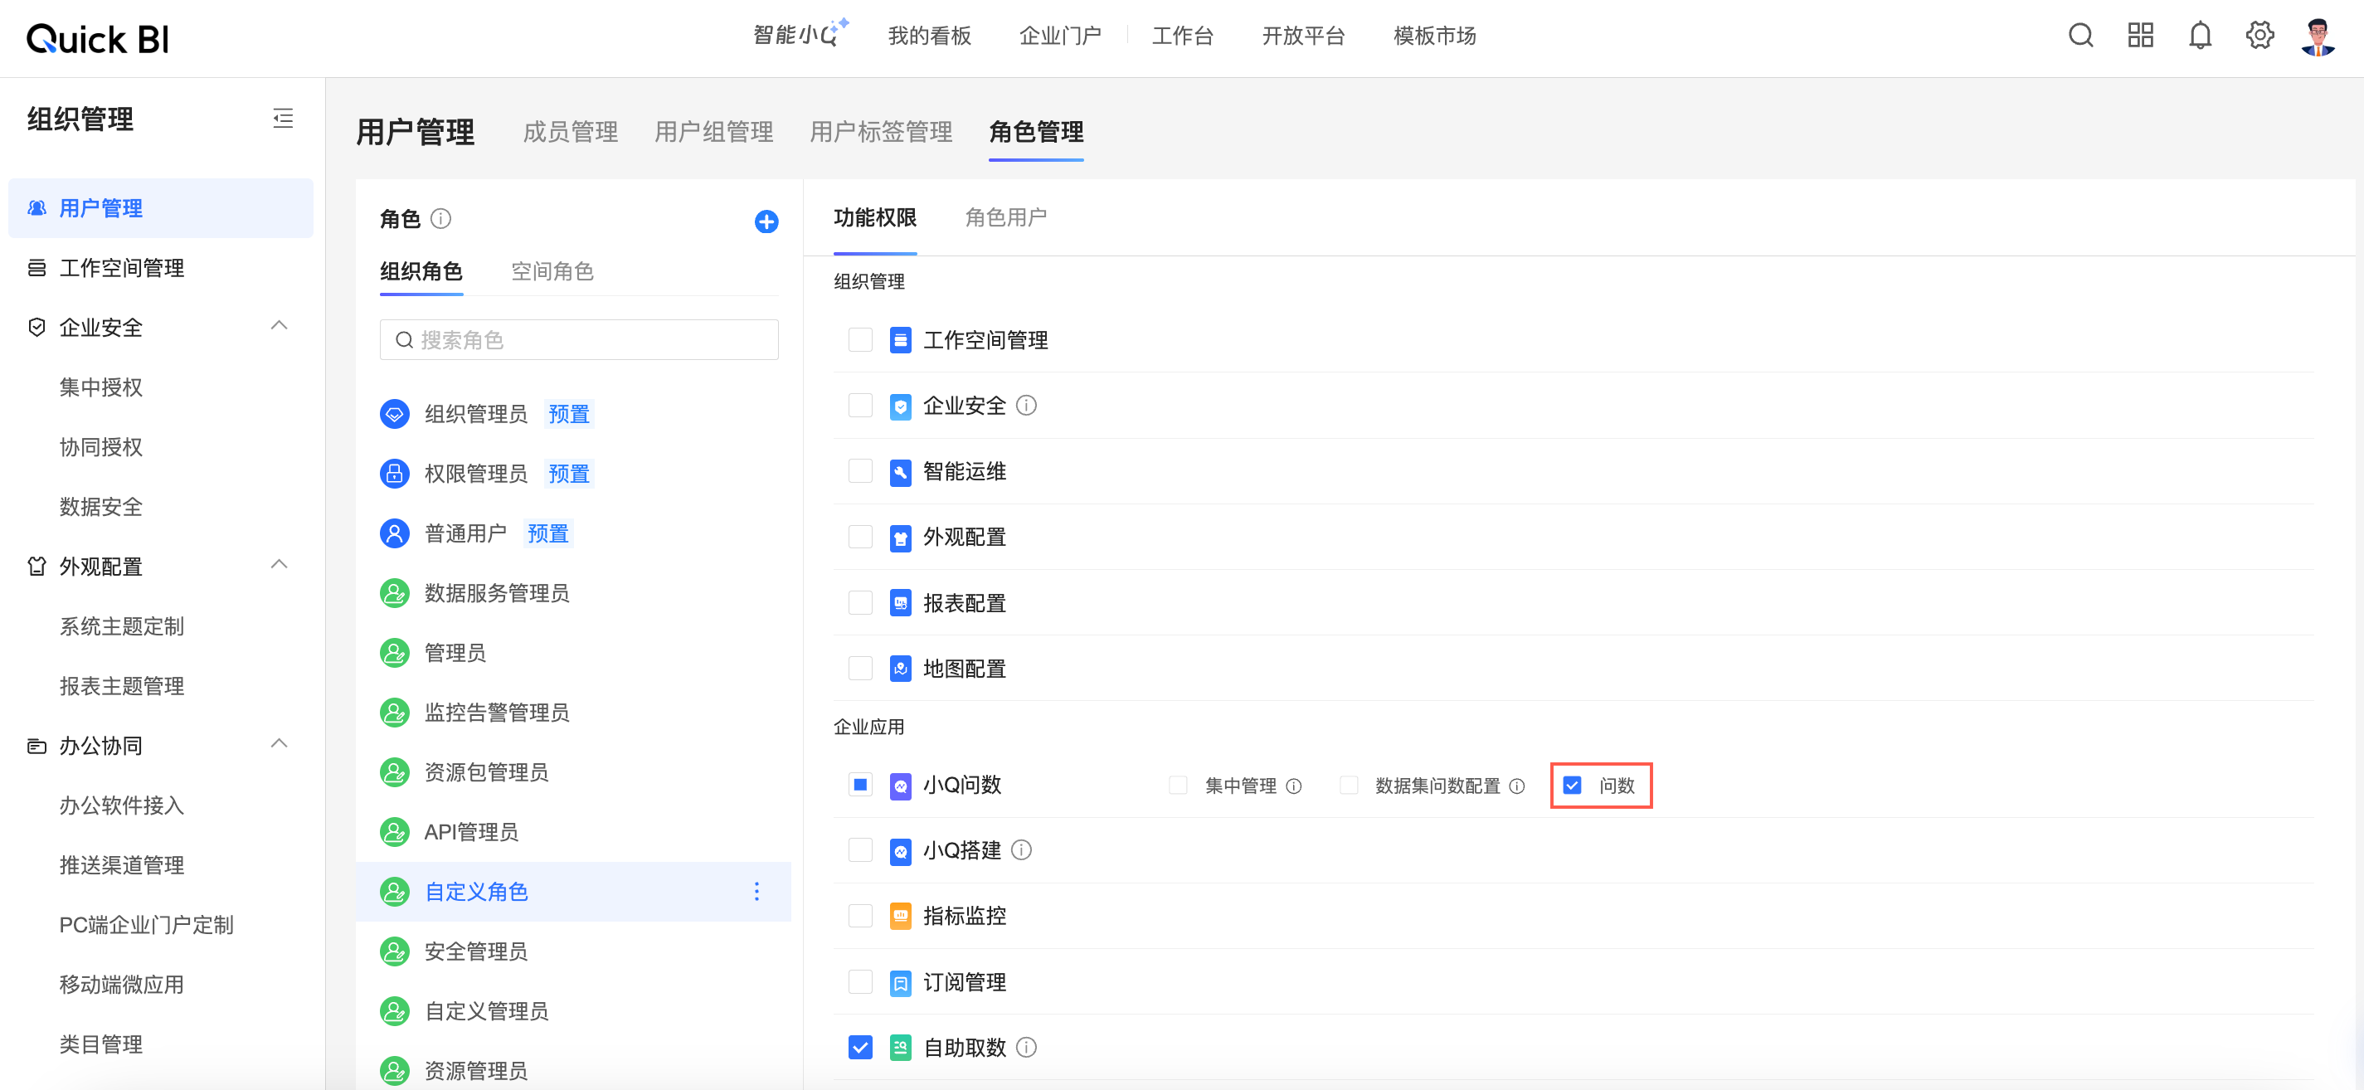
Task: Collapse the 办公协同 sidebar section
Action: coord(280,743)
